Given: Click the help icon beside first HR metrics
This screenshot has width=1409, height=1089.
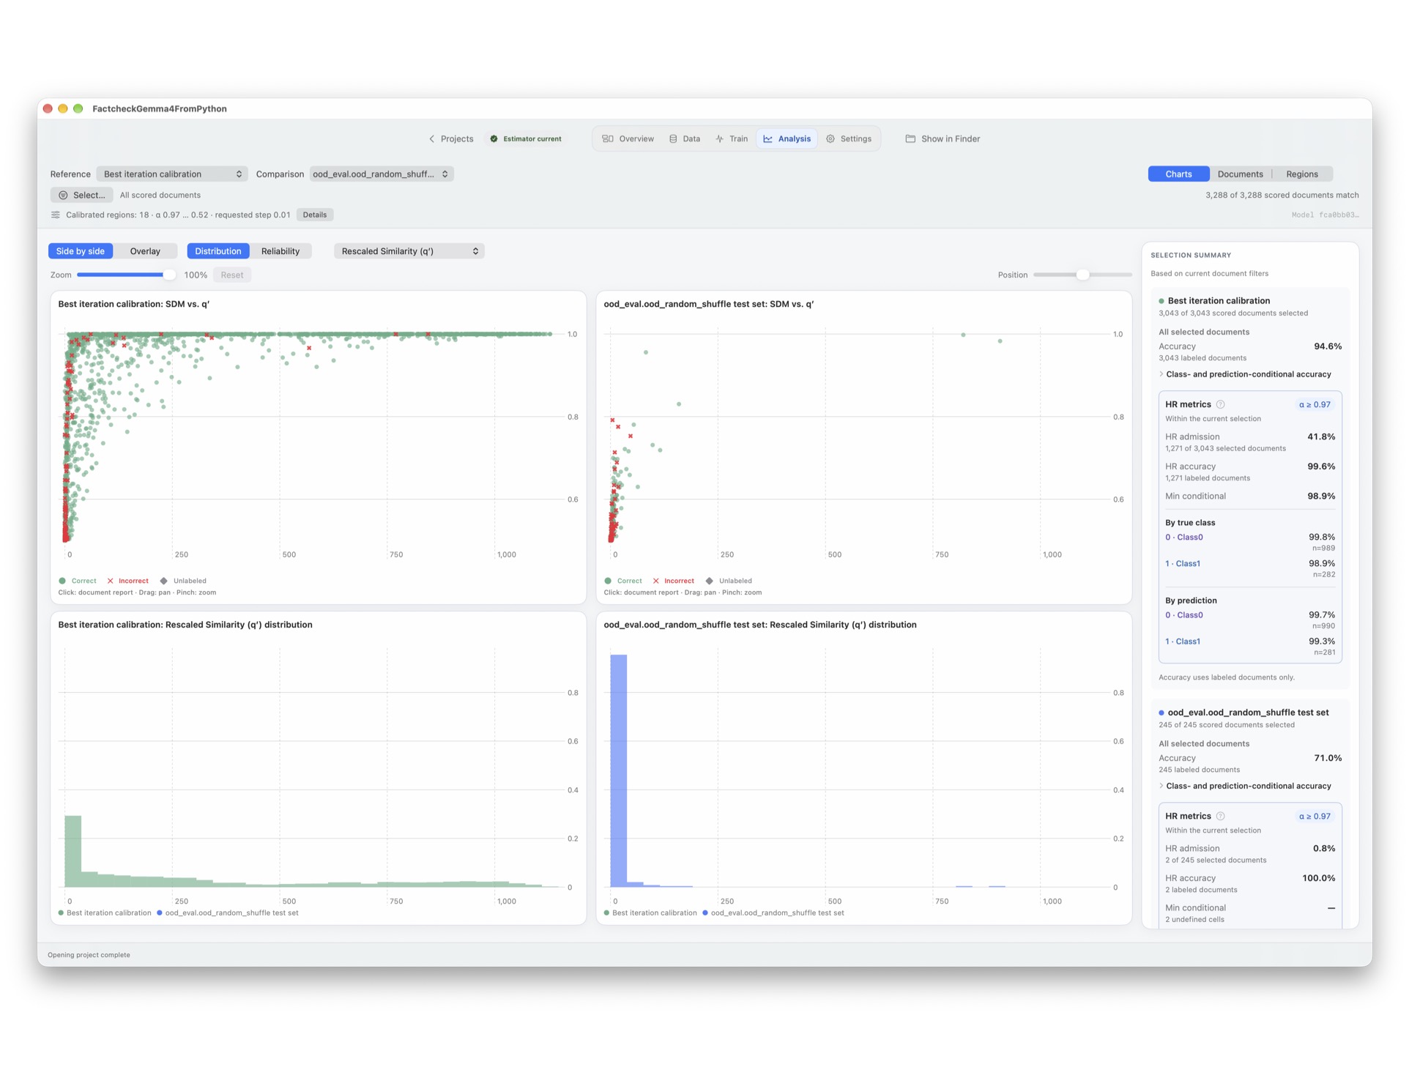Looking at the screenshot, I should (1221, 404).
